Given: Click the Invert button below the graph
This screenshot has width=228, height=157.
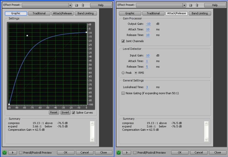Looking at the screenshot, I should click(x=66, y=112).
